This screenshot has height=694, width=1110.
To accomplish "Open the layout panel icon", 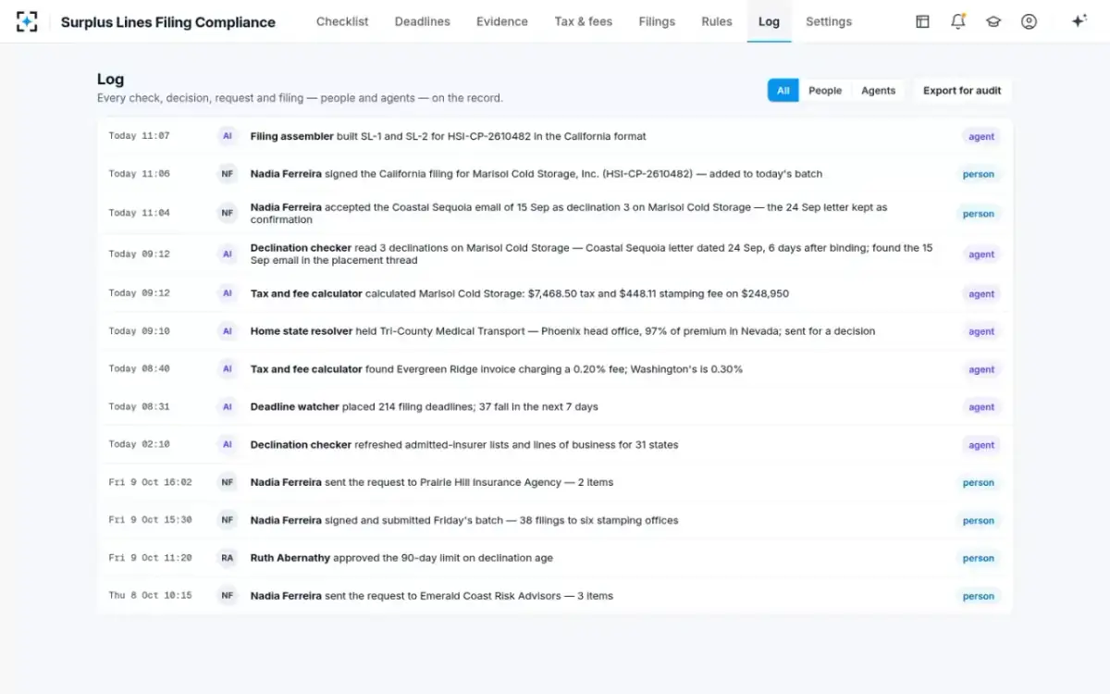I will coord(922,21).
